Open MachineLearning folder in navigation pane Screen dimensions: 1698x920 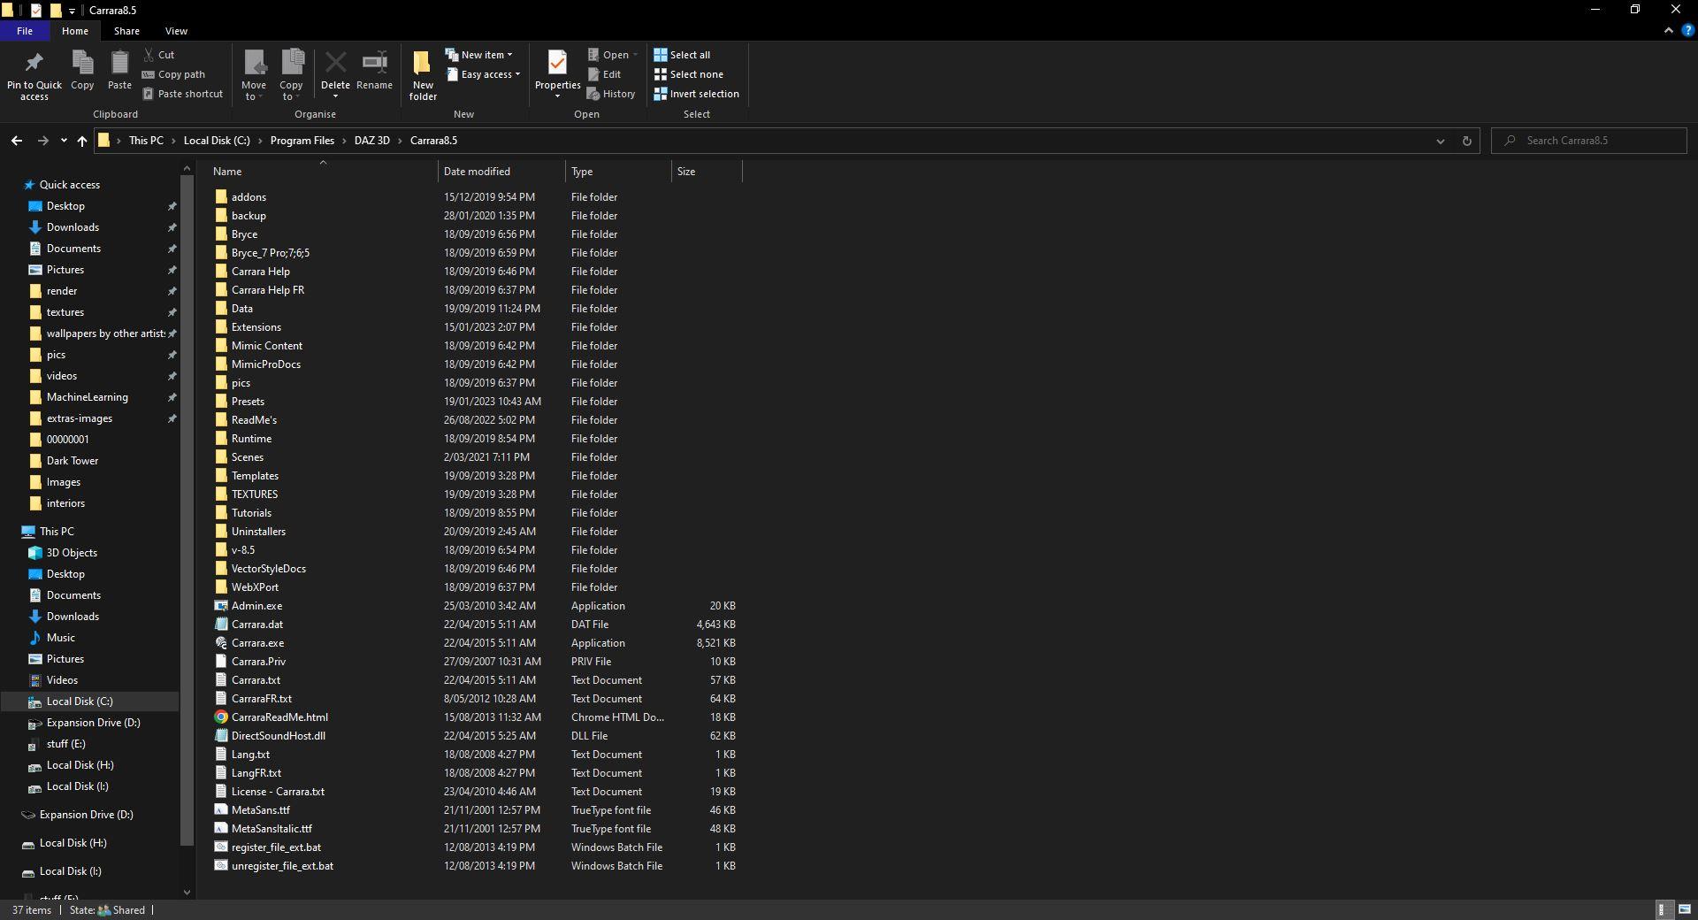pos(87,397)
